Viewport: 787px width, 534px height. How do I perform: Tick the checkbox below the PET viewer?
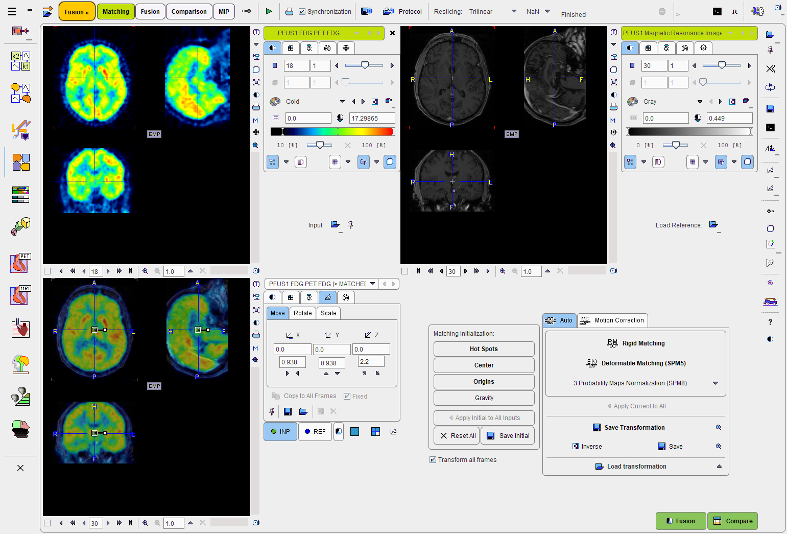tap(47, 271)
